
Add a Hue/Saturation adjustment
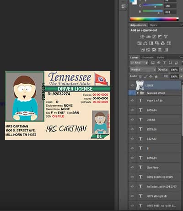pos(140,43)
